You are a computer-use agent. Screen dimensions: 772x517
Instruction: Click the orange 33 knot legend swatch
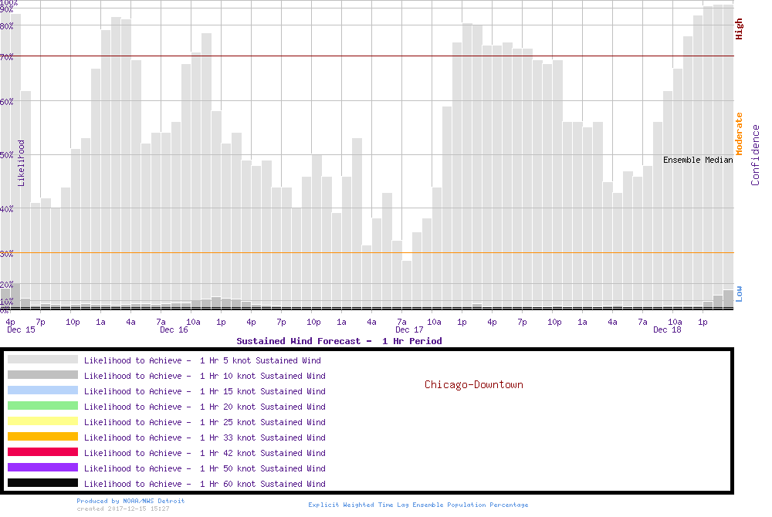42,437
